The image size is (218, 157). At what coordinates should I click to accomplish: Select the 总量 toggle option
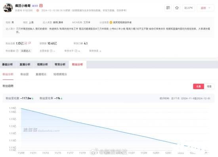click(199, 86)
